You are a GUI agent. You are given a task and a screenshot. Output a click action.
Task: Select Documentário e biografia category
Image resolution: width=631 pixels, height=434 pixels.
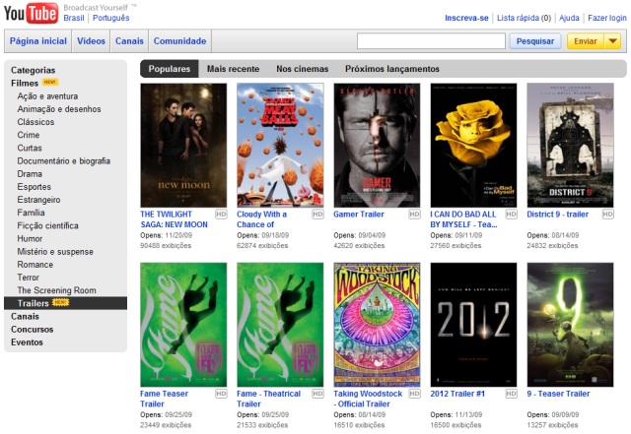click(63, 160)
